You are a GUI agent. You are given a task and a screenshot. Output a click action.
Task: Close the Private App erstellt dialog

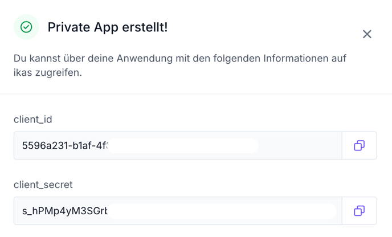[367, 34]
